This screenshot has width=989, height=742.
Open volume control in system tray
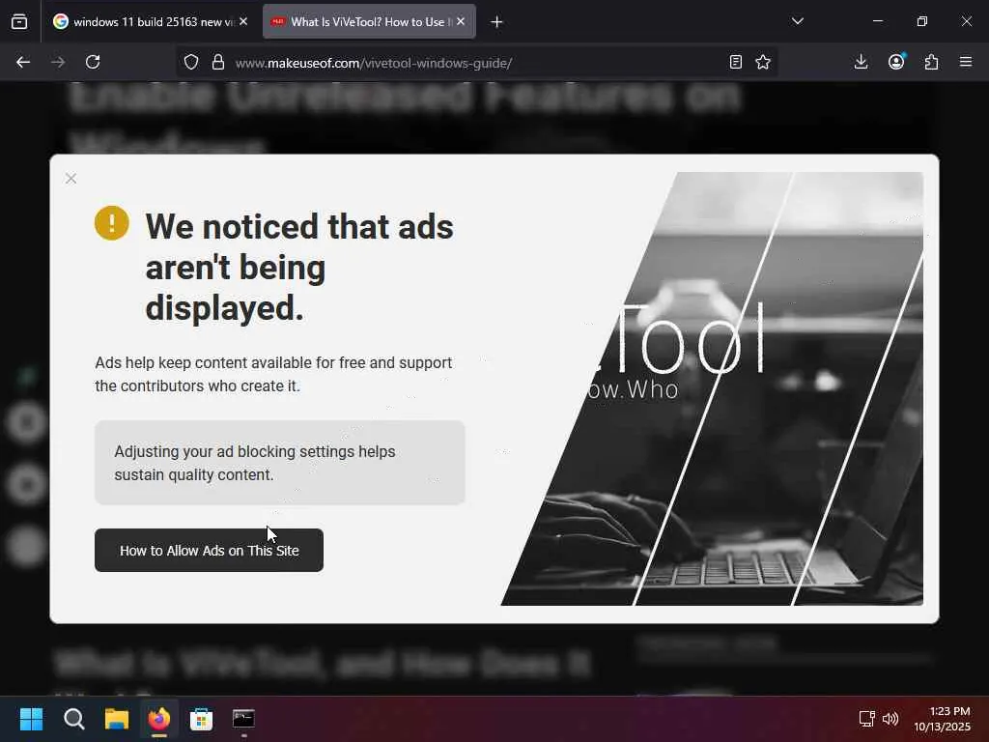tap(890, 719)
